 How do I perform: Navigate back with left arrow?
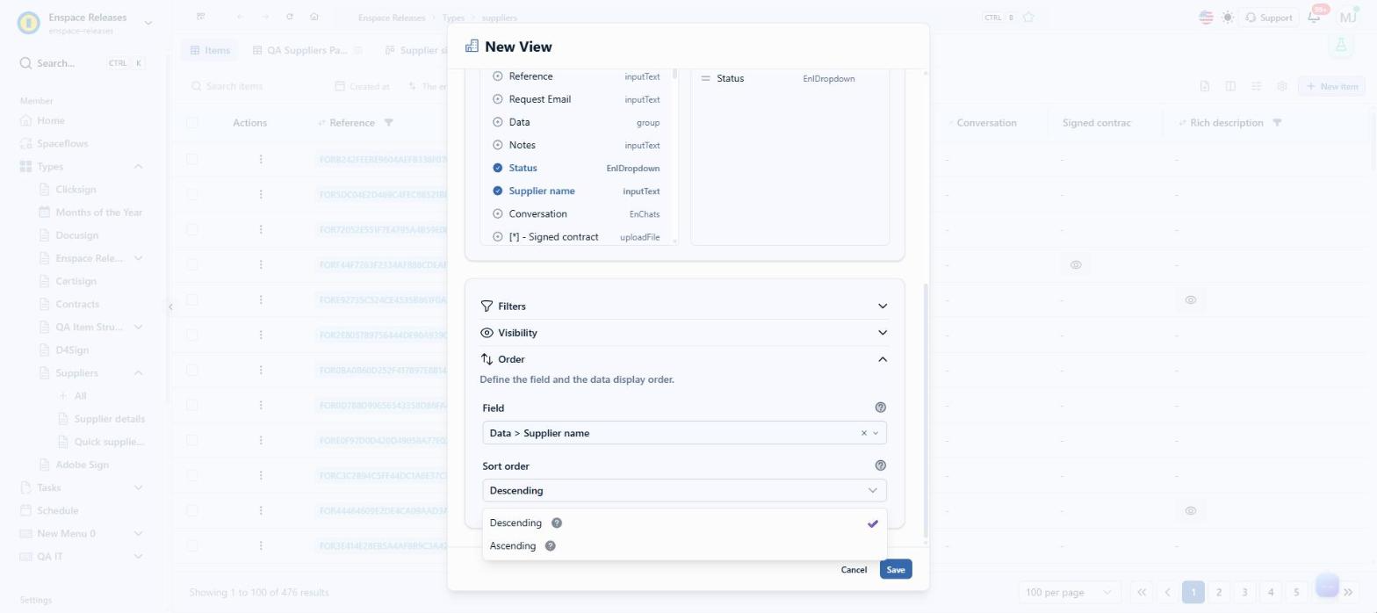point(240,17)
